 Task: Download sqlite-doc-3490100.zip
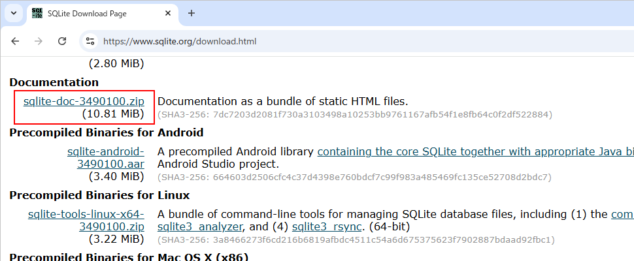tap(84, 101)
